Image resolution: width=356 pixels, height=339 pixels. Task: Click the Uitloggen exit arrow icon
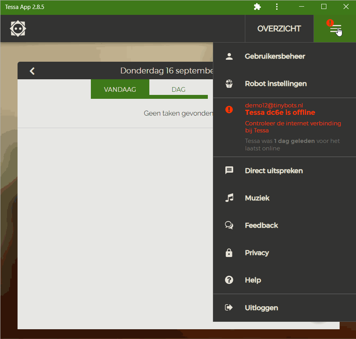(229, 307)
